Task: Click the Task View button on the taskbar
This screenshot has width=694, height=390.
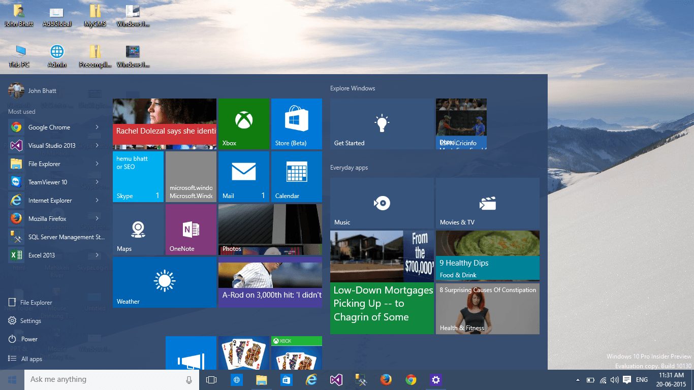Action: 211,380
